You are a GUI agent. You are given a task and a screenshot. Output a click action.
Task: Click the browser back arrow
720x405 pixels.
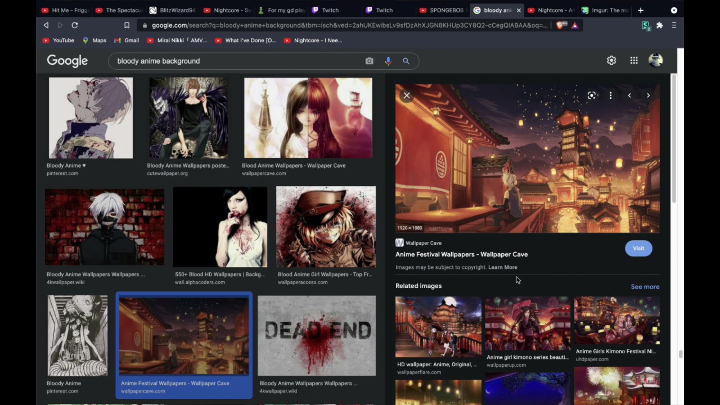pyautogui.click(x=46, y=25)
